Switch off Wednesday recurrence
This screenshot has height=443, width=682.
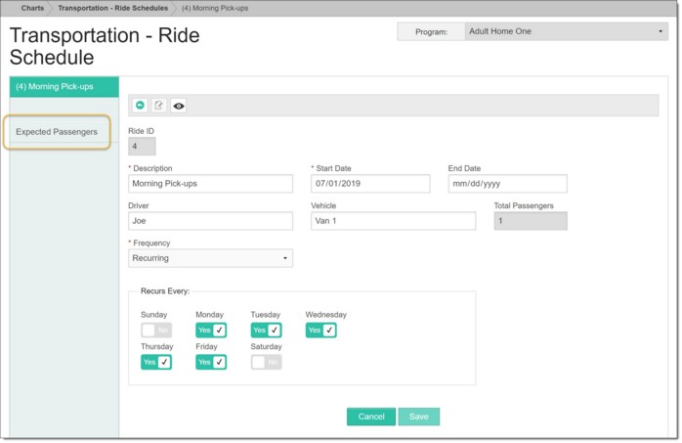coord(321,331)
